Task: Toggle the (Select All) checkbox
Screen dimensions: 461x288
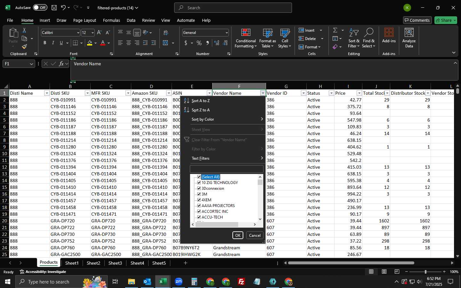Action: [x=199, y=177]
